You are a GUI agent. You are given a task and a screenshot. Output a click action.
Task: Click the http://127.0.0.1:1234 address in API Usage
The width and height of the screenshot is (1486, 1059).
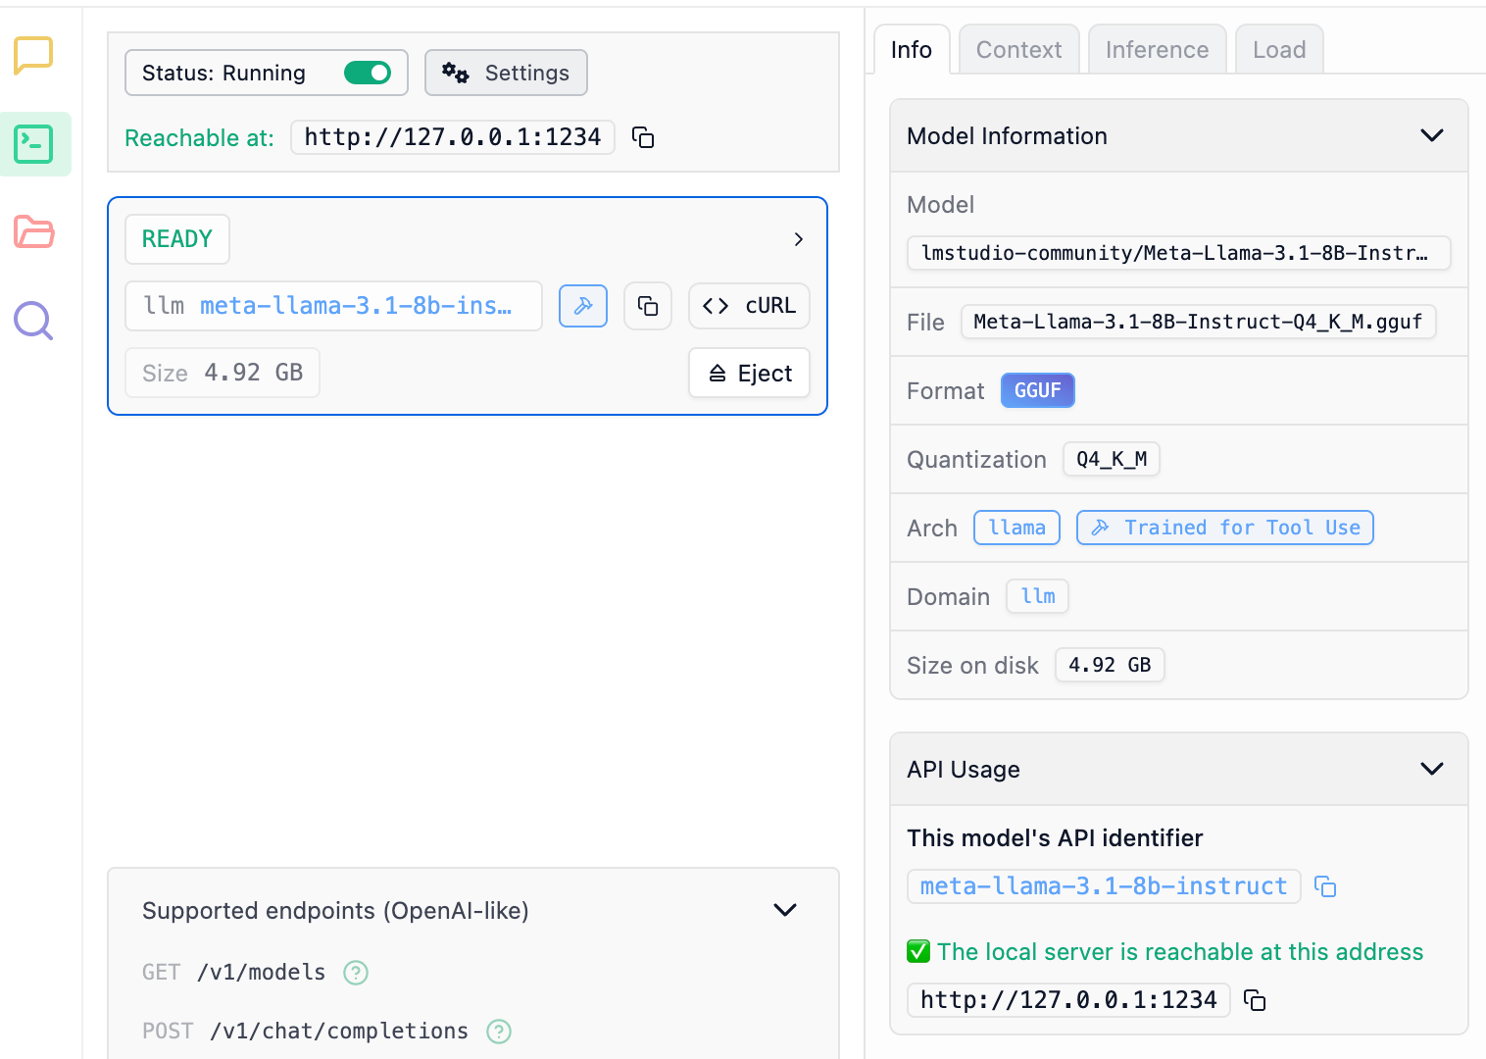(x=1068, y=1000)
